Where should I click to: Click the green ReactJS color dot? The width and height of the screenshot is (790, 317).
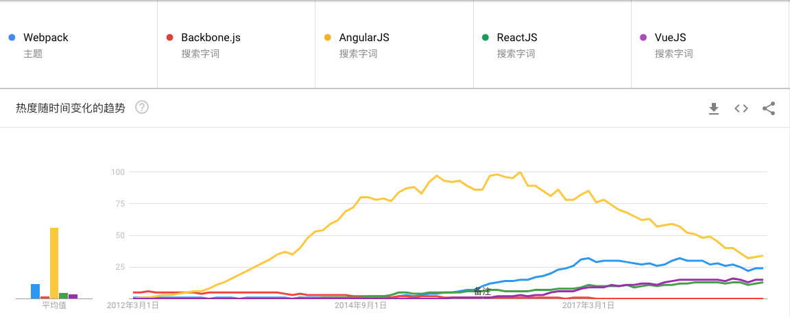click(x=485, y=38)
